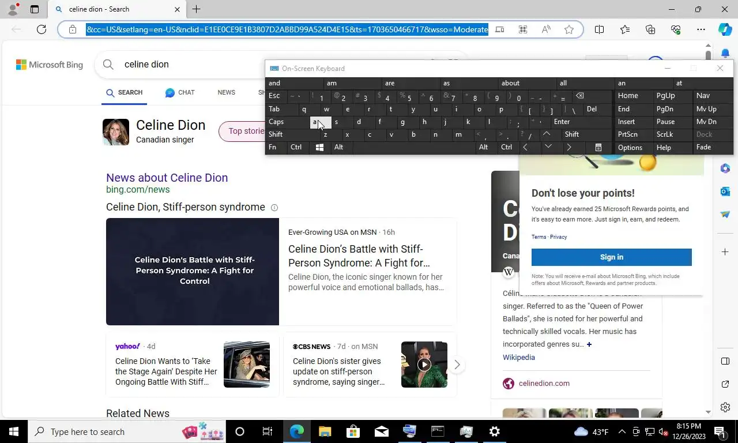Open Outlook in the Edge sidebar
The image size is (738, 443).
click(725, 192)
